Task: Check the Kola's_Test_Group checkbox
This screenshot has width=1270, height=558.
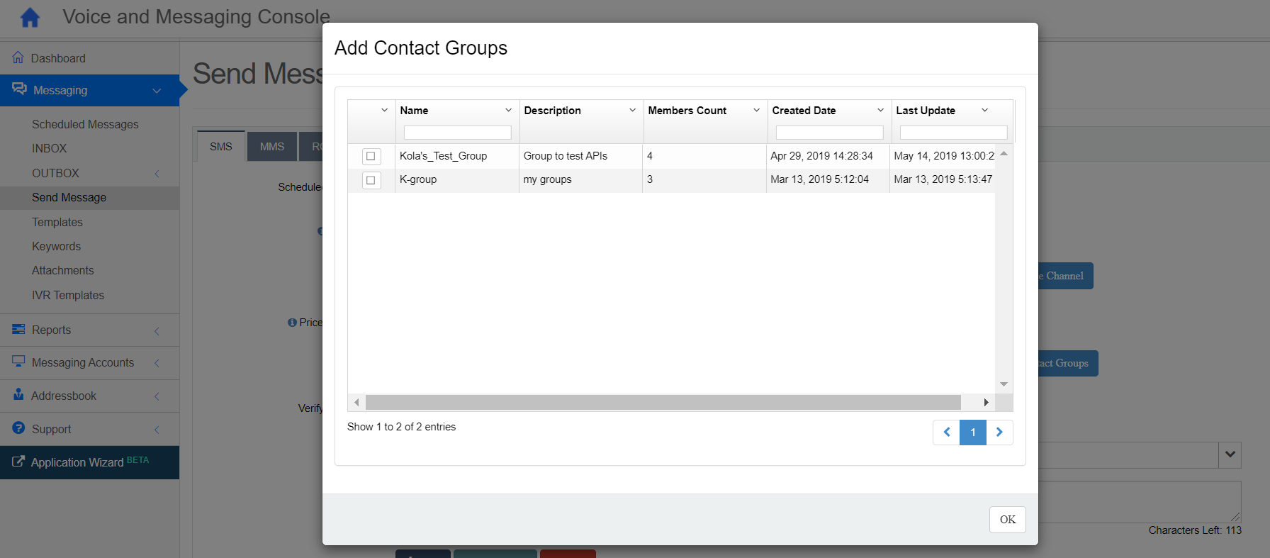Action: pyautogui.click(x=371, y=156)
